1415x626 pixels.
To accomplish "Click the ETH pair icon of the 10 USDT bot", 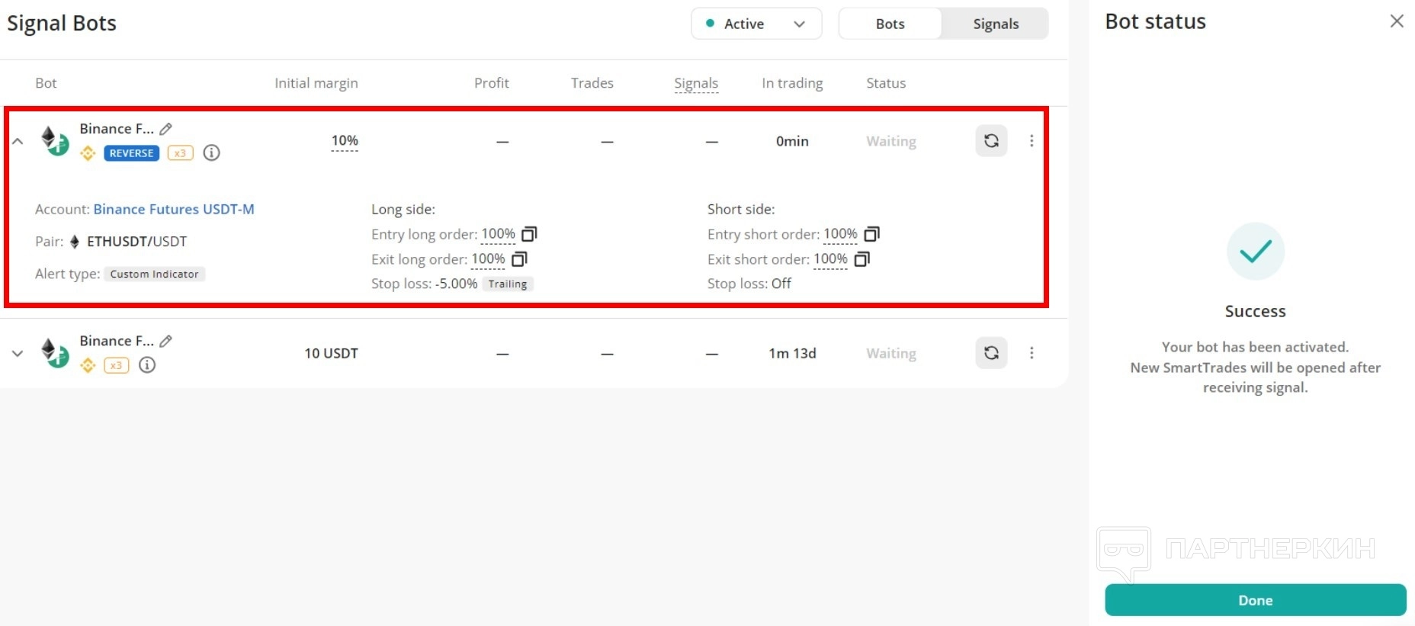I will point(54,352).
